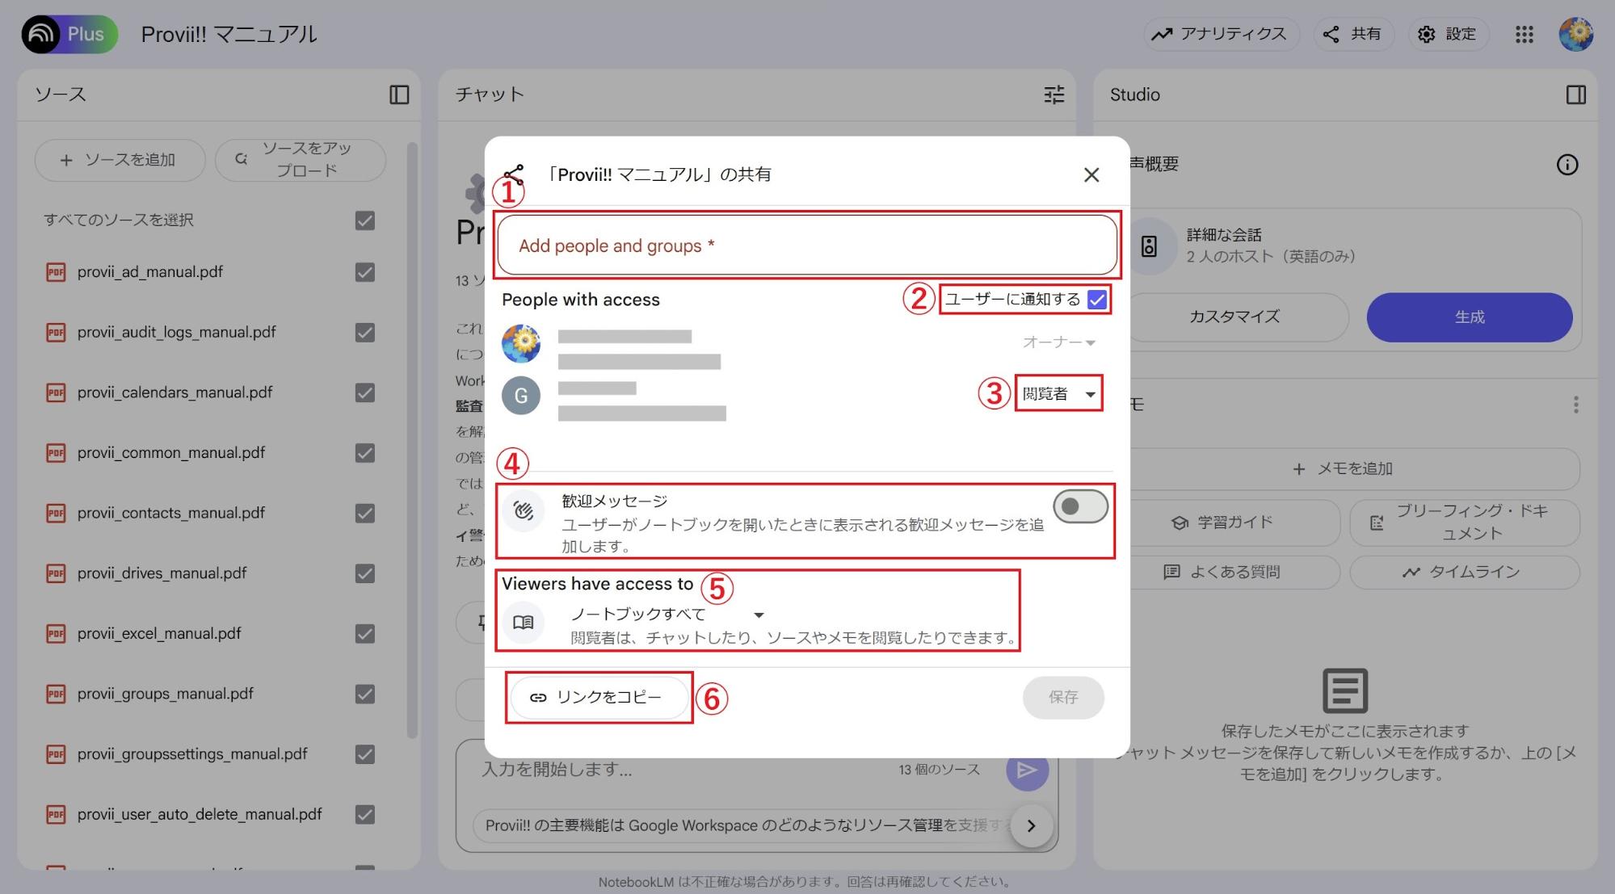The image size is (1615, 894).
Task: Enable the 歓迎メッセージ toggle
Action: (1080, 506)
